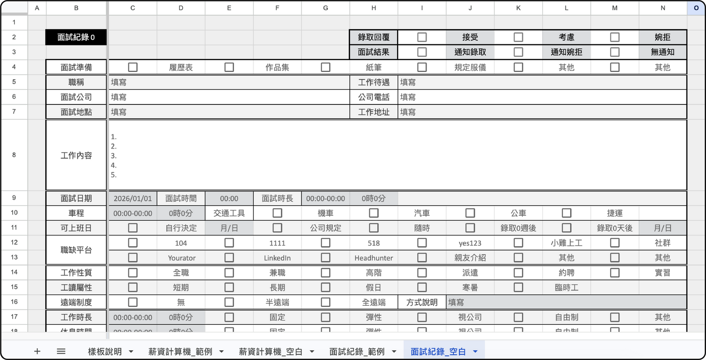Check the 公司規定 checkbox
The image size is (706, 360).
click(x=277, y=228)
